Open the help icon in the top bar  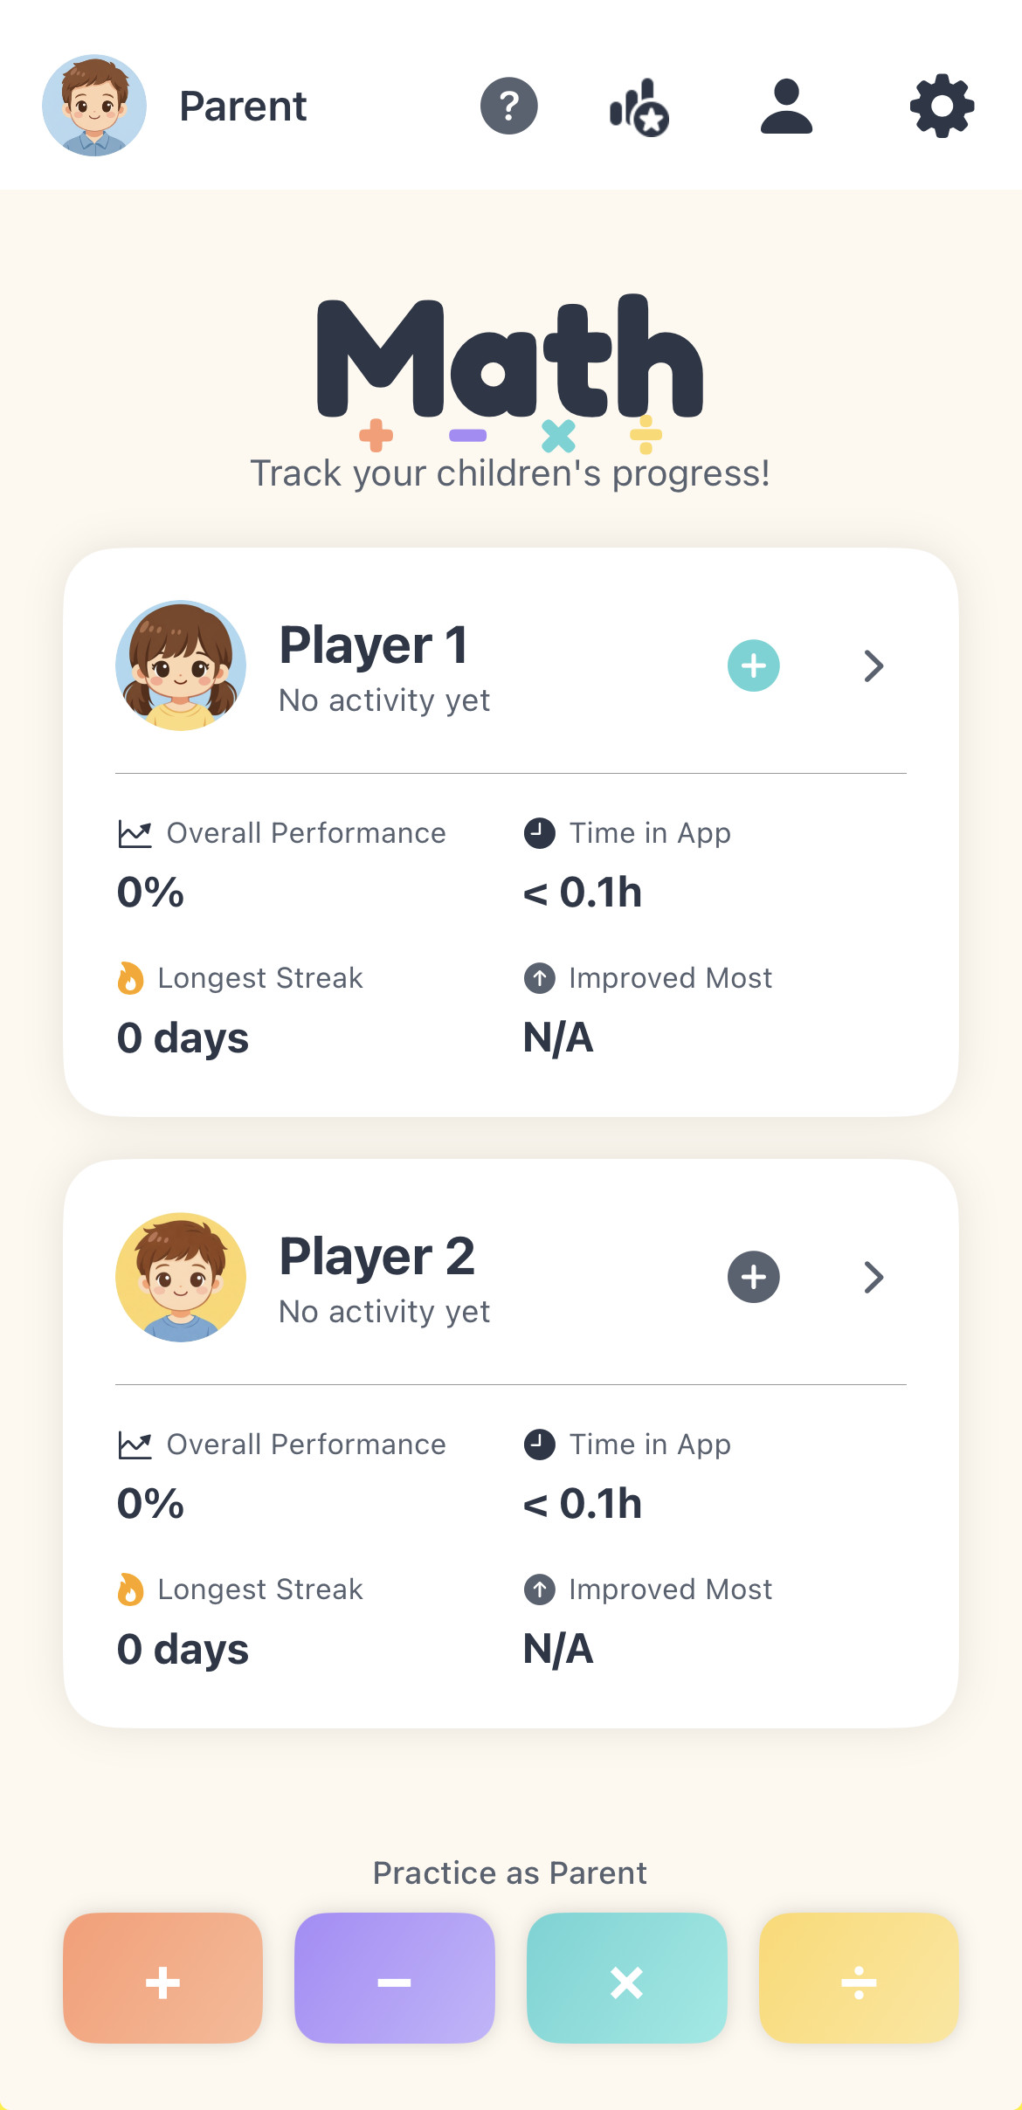[509, 106]
